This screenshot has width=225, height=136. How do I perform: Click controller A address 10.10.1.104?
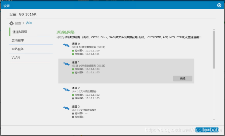tap(92, 69)
